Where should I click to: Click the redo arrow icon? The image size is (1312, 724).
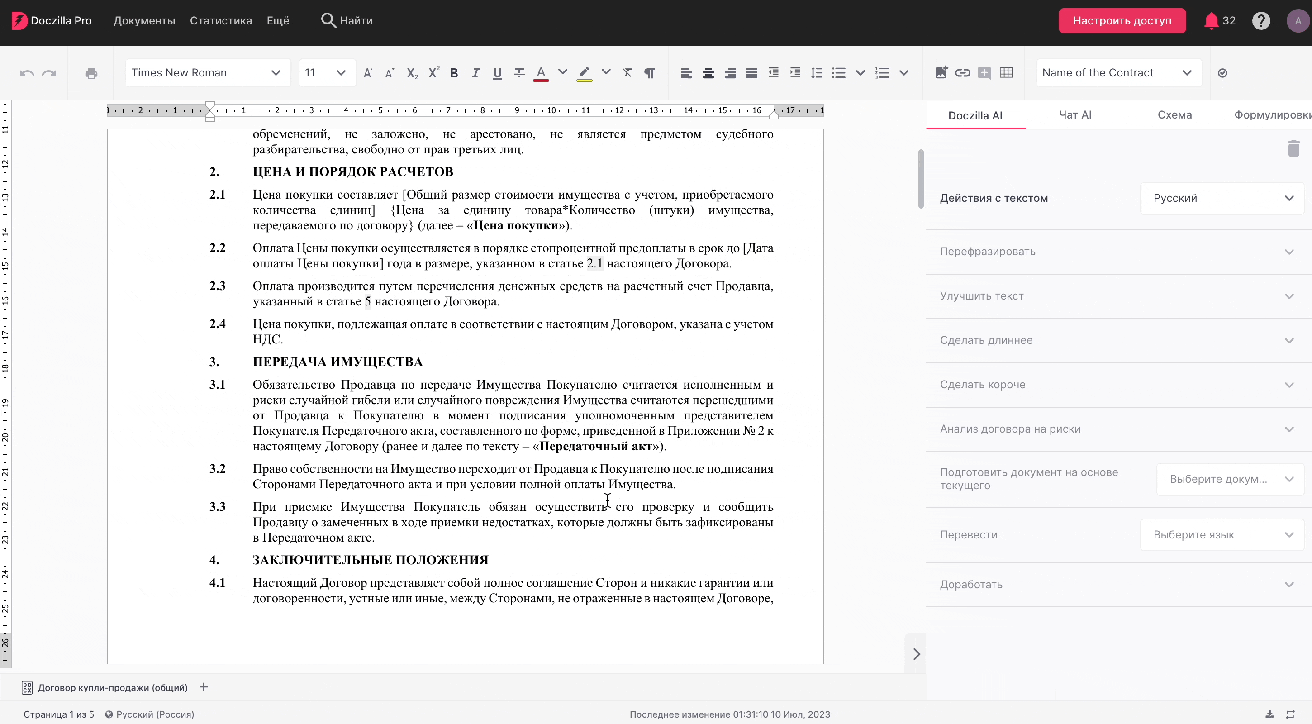[x=49, y=73]
